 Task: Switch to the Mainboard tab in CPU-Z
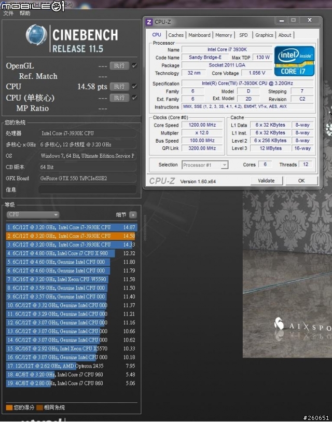point(199,35)
